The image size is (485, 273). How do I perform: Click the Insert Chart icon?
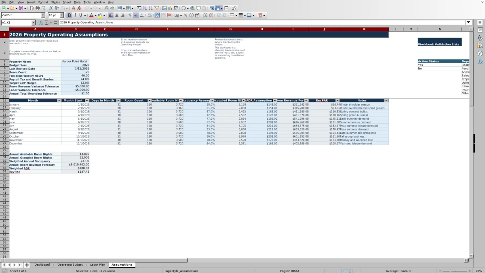point(170,8)
